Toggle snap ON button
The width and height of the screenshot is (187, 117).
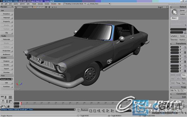[172, 90]
